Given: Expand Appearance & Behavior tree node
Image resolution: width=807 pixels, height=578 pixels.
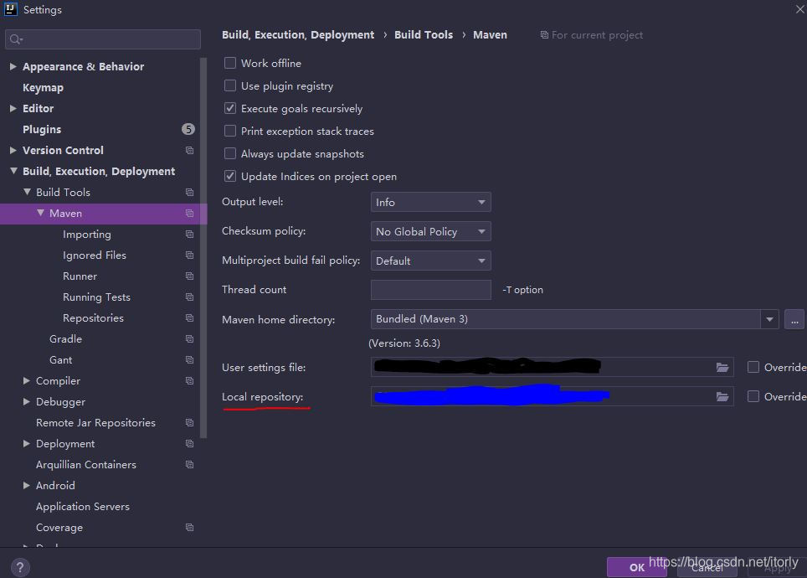Looking at the screenshot, I should [13, 66].
